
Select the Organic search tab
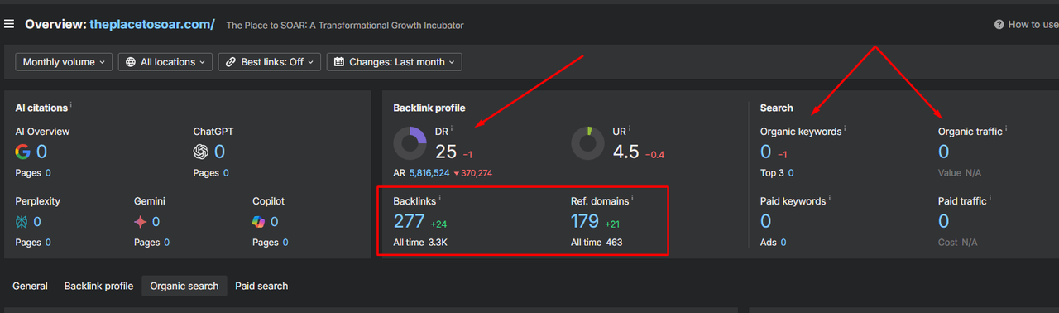click(184, 286)
